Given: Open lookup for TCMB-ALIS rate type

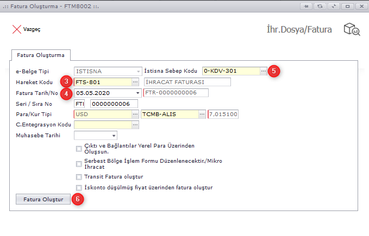Looking at the screenshot, I should point(202,114).
